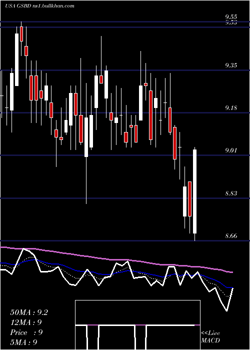The width and height of the screenshot is (250, 350).
Task: Click the pink 50MA line
Action: [x=116, y=259]
